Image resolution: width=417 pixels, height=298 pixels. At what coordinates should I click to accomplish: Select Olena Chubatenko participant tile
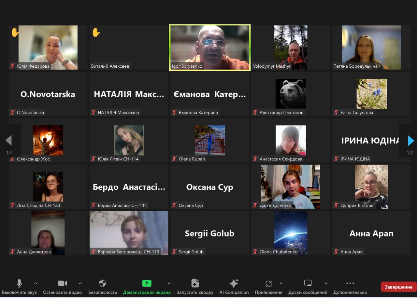290,233
